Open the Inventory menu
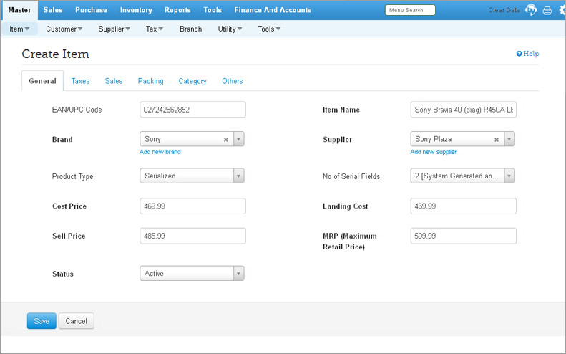Viewport: 566px width, 354px height. tap(136, 10)
